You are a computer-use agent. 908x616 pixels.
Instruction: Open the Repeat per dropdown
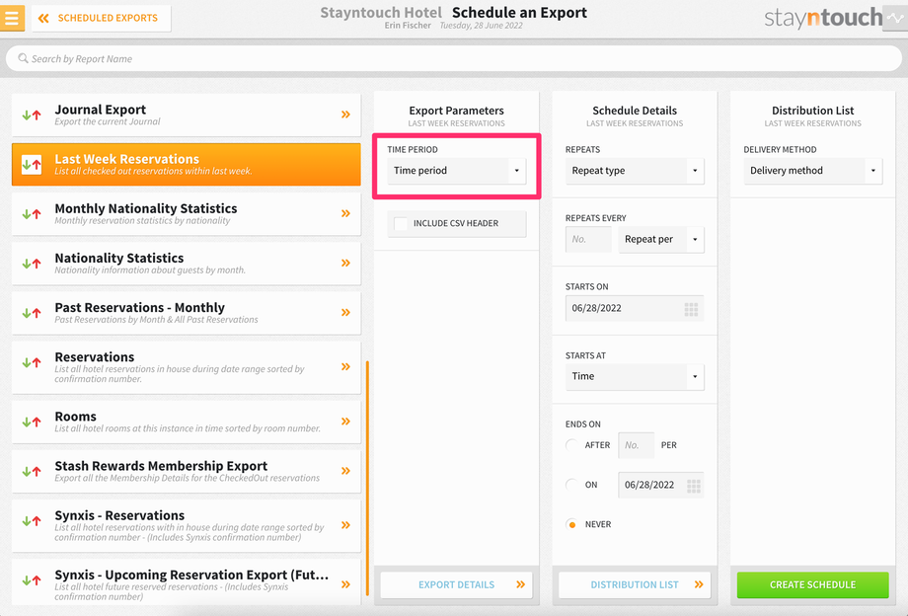pos(660,239)
